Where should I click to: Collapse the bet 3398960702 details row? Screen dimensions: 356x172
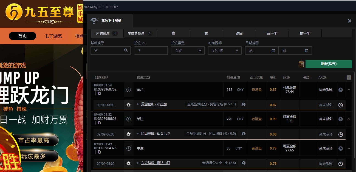pyautogui.click(x=349, y=90)
